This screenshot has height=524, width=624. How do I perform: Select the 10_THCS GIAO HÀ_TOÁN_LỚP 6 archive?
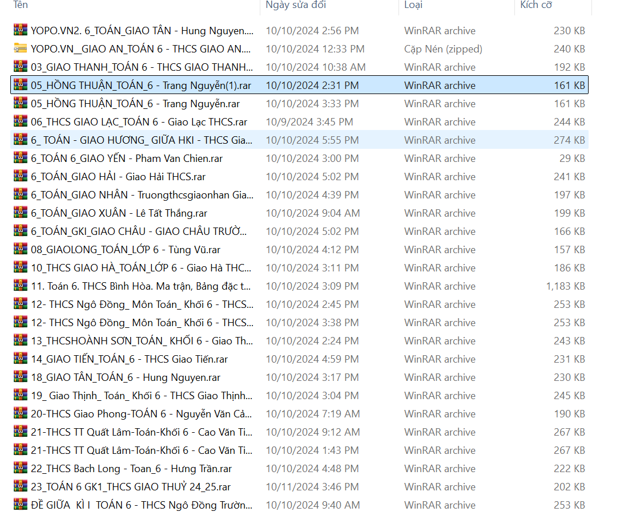pos(142,268)
